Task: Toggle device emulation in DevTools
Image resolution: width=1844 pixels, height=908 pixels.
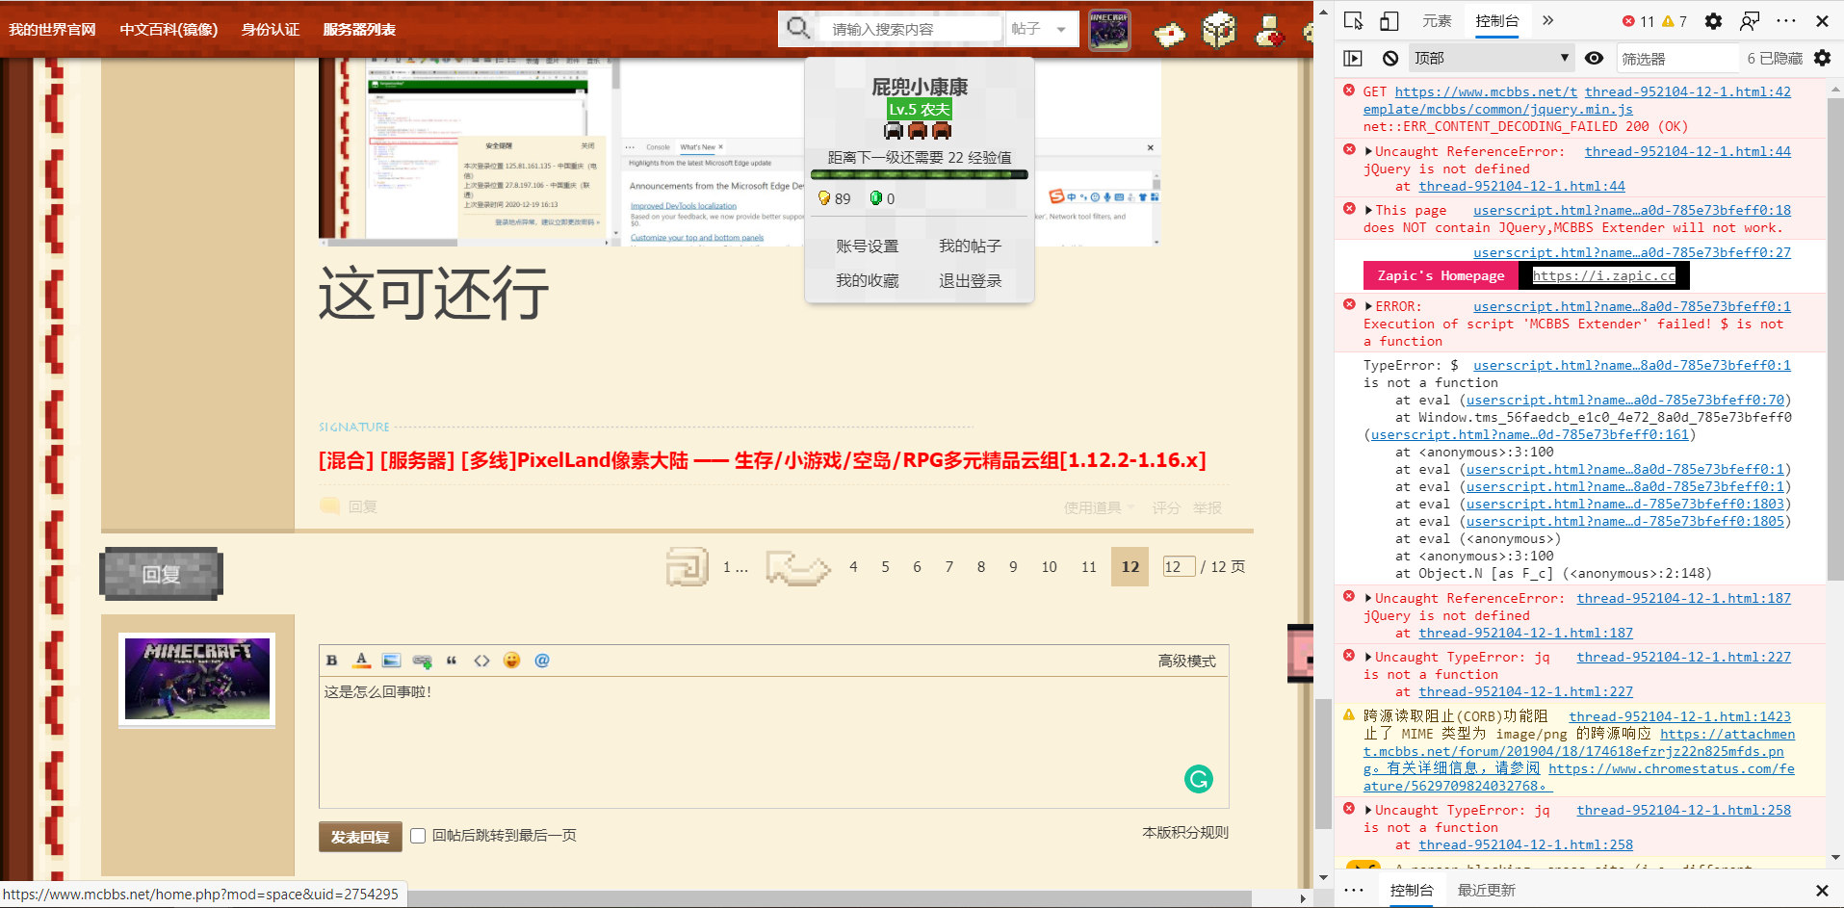Action: [x=1389, y=21]
